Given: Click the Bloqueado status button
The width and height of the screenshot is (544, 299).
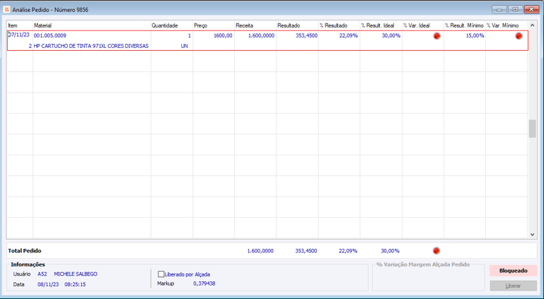Looking at the screenshot, I should click(x=513, y=271).
